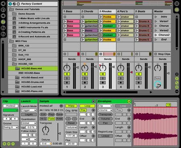Launch the Drums E clip
Image resolution: width=181 pixels, height=148 pixels.
click(x=137, y=39)
